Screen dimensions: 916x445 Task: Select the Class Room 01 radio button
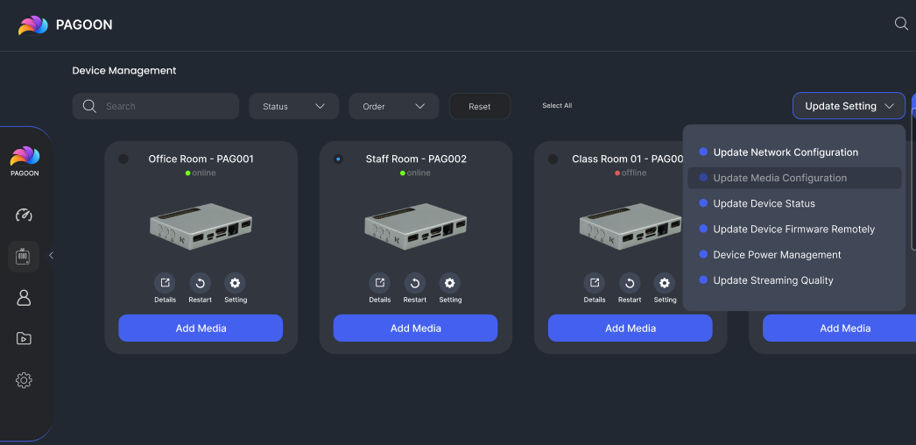[x=553, y=159]
